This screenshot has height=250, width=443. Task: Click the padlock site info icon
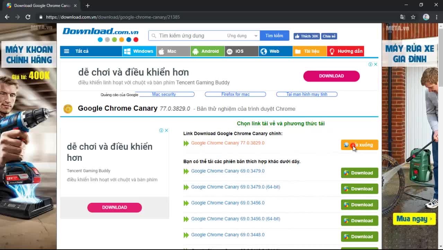41,17
